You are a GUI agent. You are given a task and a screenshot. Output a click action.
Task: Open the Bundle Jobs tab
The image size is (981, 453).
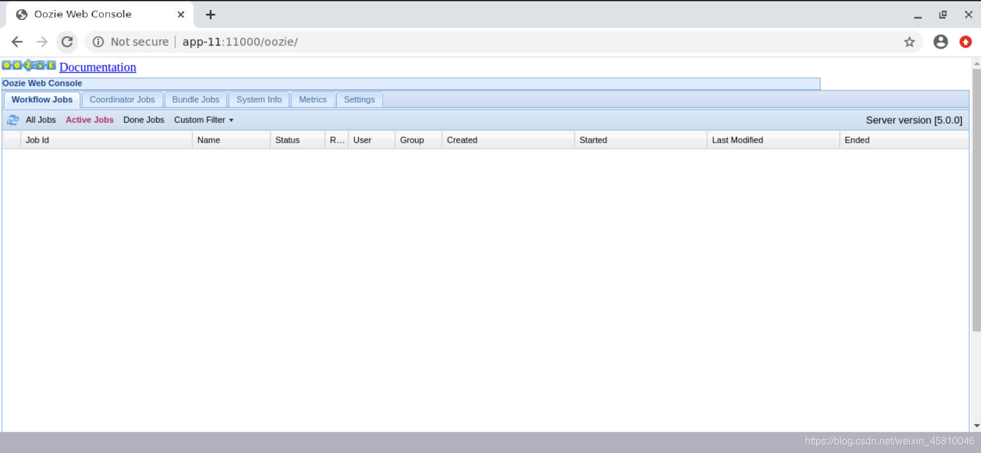(x=196, y=100)
